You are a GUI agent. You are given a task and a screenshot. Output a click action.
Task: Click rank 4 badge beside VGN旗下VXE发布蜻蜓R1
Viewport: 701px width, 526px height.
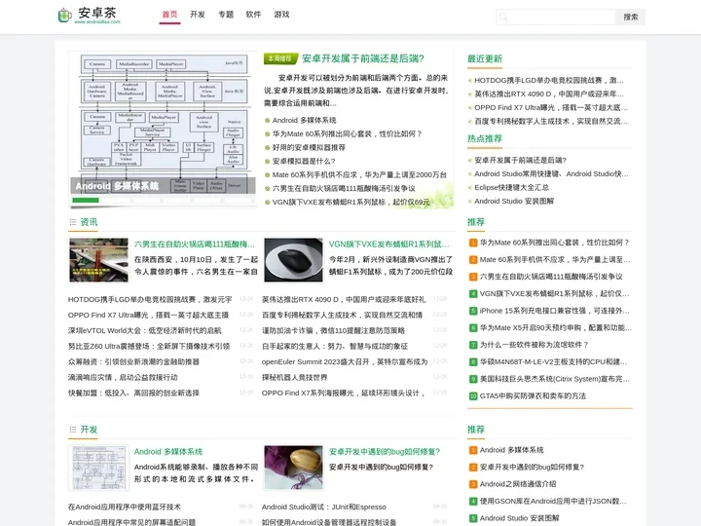473,294
